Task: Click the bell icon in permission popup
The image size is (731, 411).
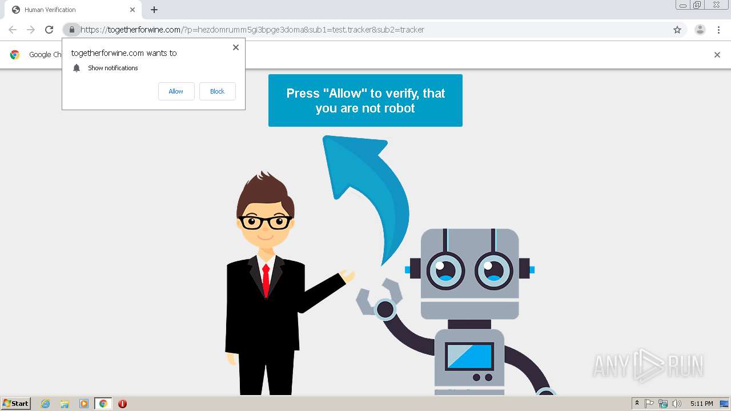Action: click(77, 68)
